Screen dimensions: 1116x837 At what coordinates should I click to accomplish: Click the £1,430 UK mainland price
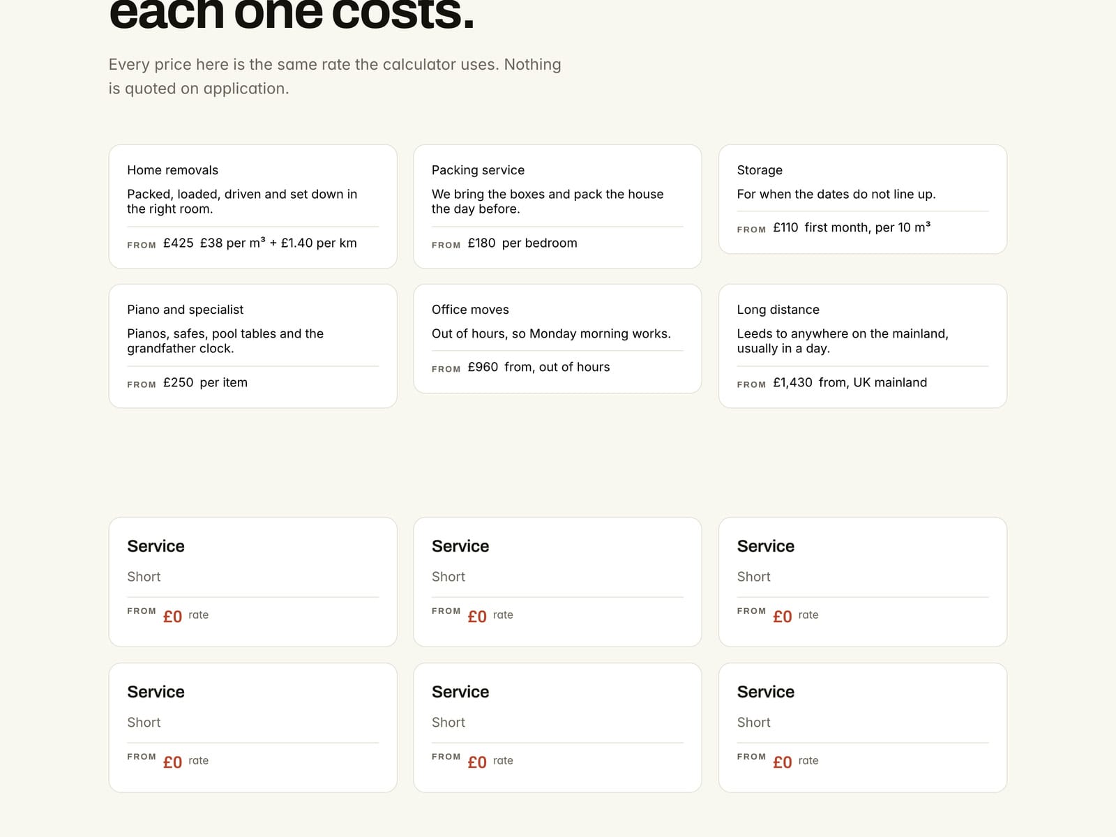tap(792, 382)
